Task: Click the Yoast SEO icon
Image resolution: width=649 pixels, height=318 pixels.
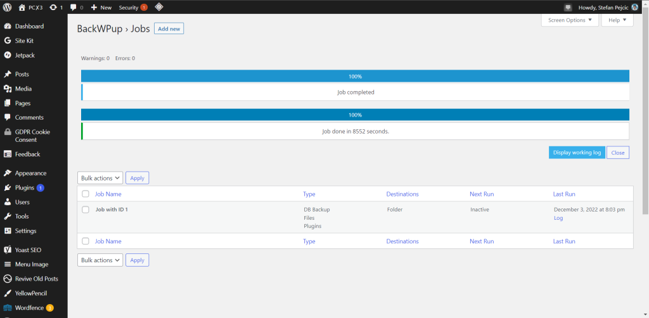Action: [8, 250]
